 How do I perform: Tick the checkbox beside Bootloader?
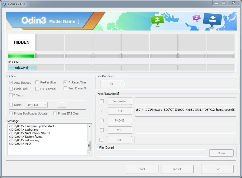[x=102, y=101]
